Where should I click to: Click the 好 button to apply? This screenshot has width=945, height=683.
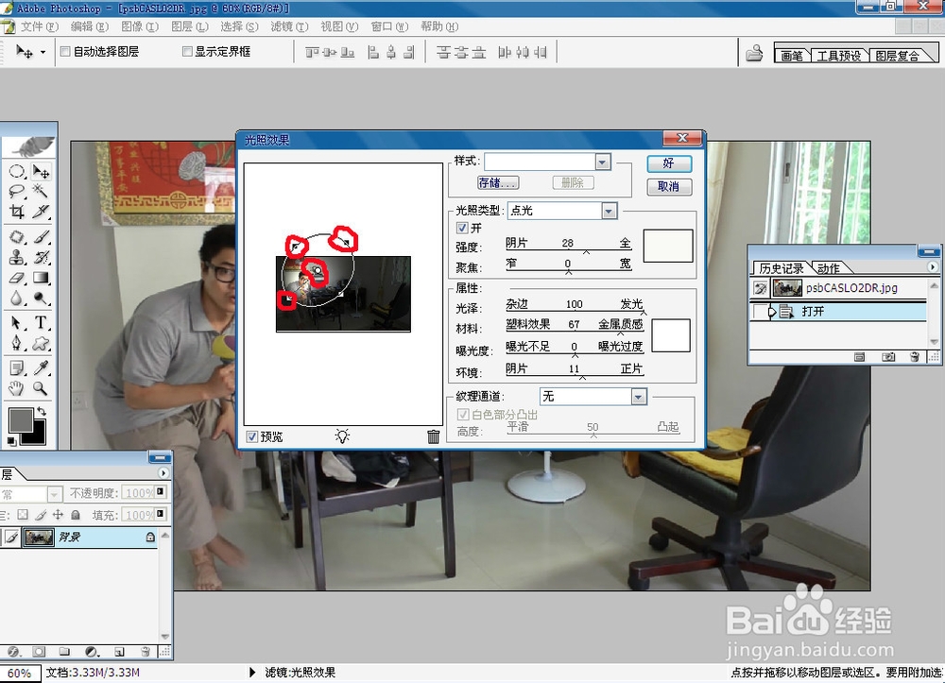pyautogui.click(x=668, y=162)
